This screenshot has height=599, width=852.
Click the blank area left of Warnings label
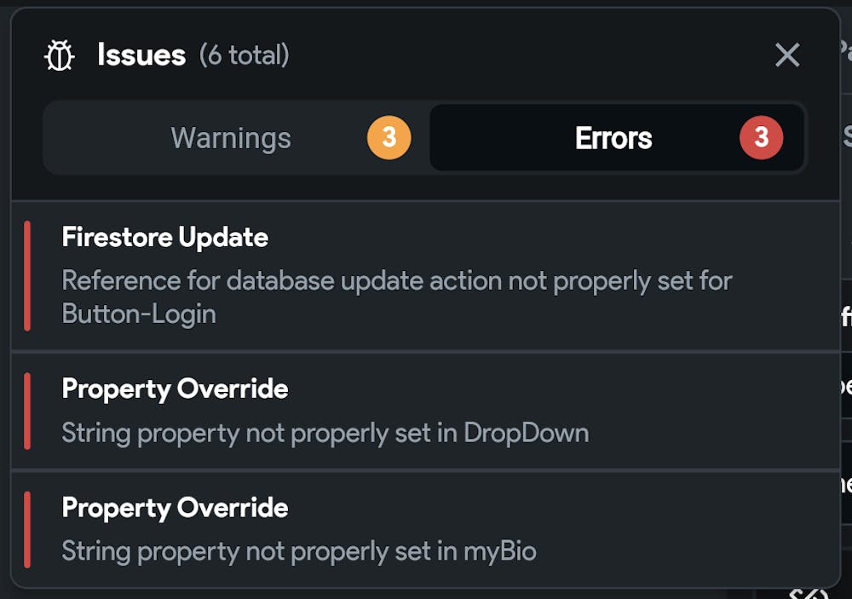coord(107,137)
